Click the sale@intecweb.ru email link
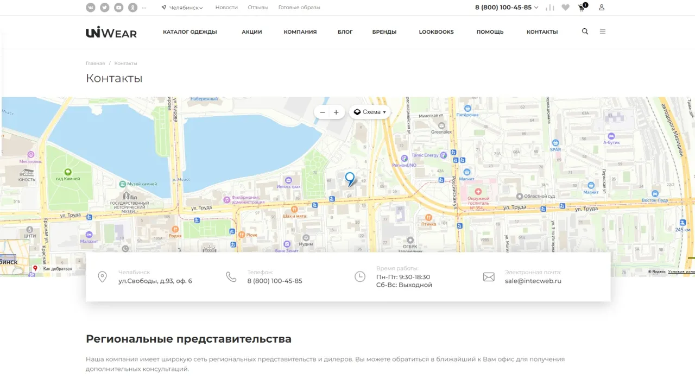695x391 pixels. pyautogui.click(x=533, y=281)
